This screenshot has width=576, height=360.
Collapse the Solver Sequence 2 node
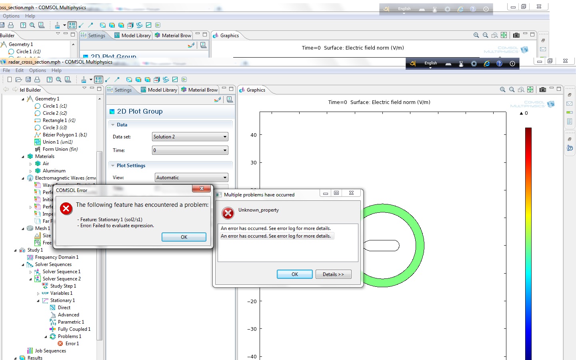[x=30, y=279]
